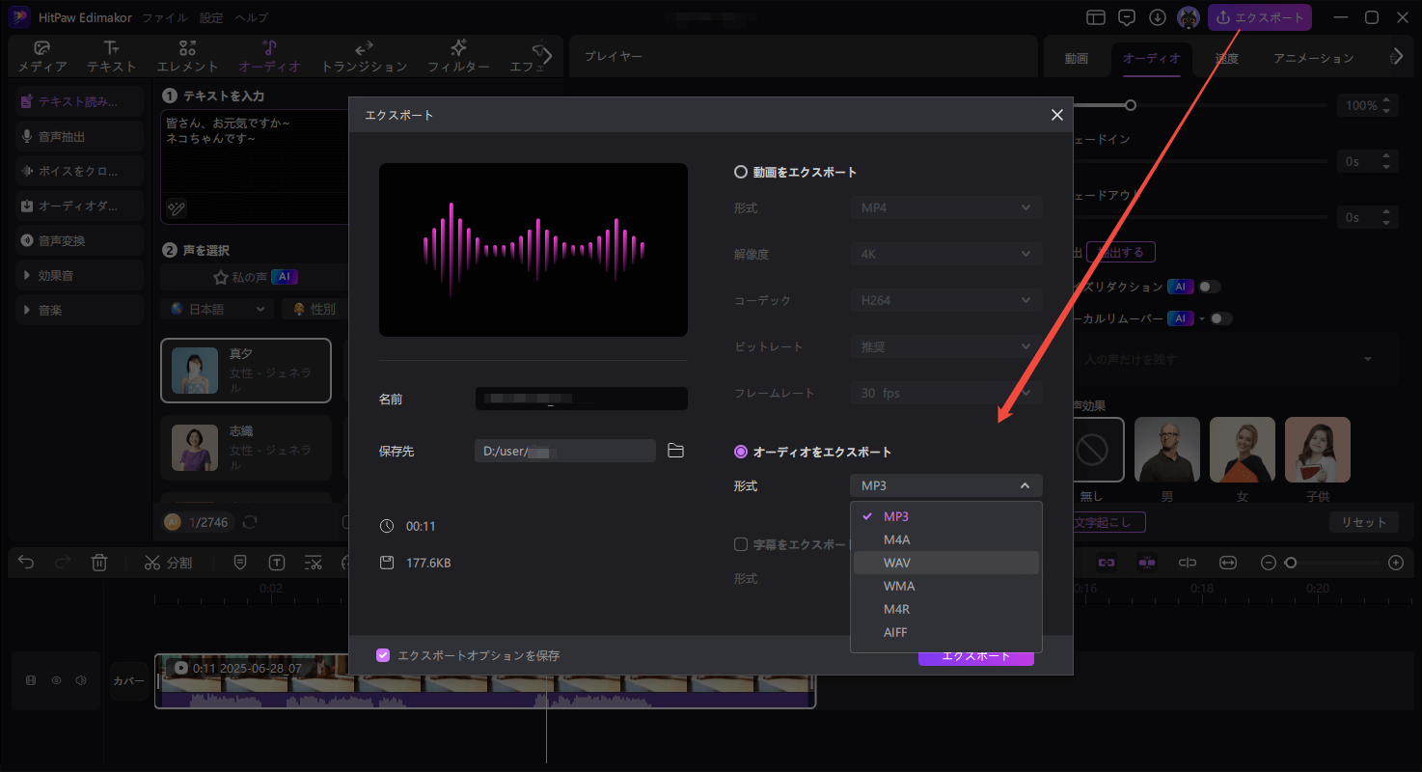Choose WAV from format list
This screenshot has height=772, width=1422.
[946, 563]
